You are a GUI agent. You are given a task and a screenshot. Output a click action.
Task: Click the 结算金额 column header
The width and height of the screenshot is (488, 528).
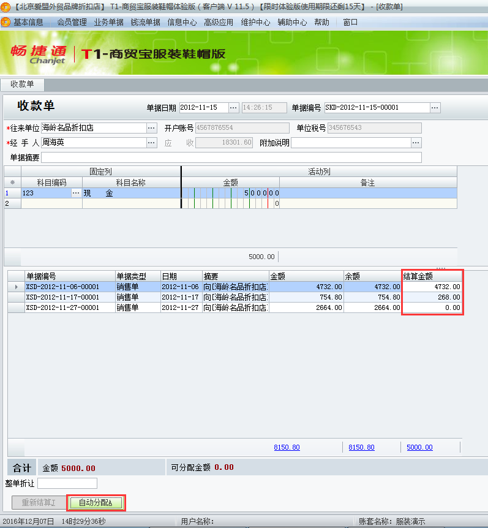[432, 276]
